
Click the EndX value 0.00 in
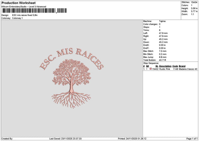[162, 45]
